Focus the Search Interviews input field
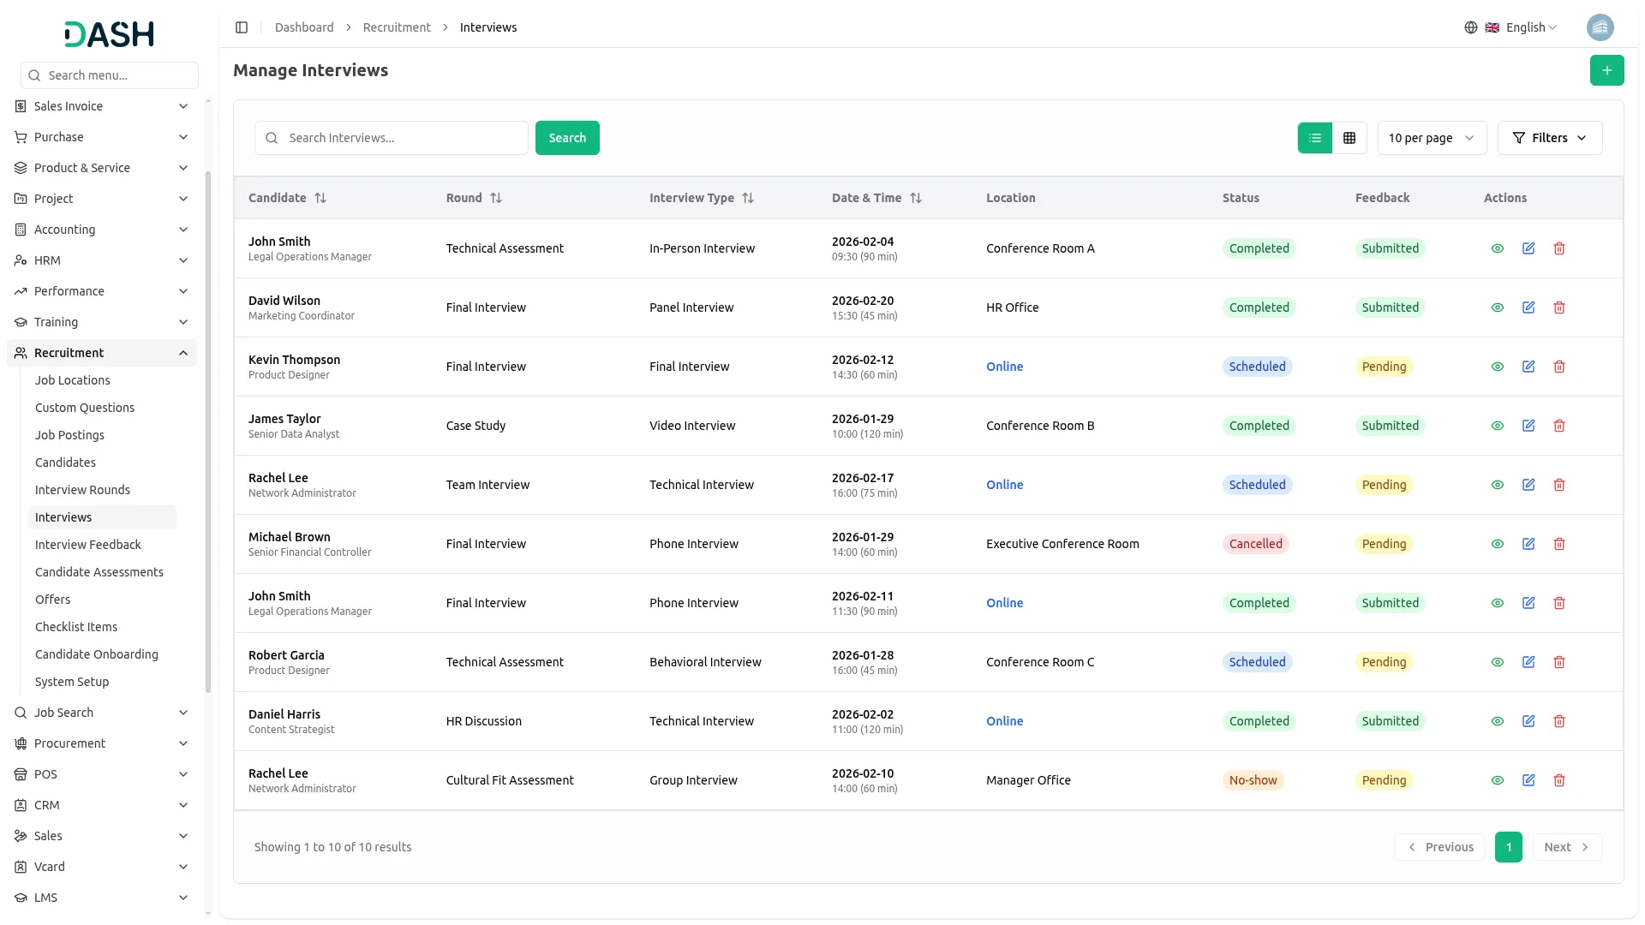 pyautogui.click(x=403, y=138)
